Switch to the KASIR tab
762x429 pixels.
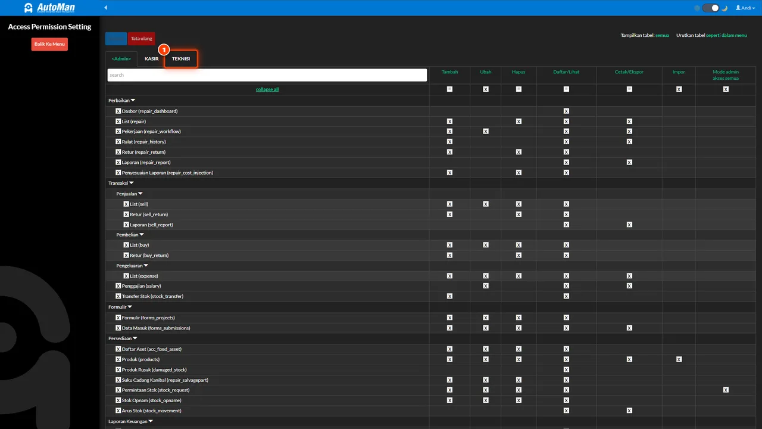click(151, 59)
